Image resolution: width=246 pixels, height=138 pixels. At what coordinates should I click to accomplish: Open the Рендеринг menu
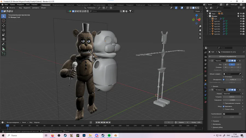pos(20,5)
